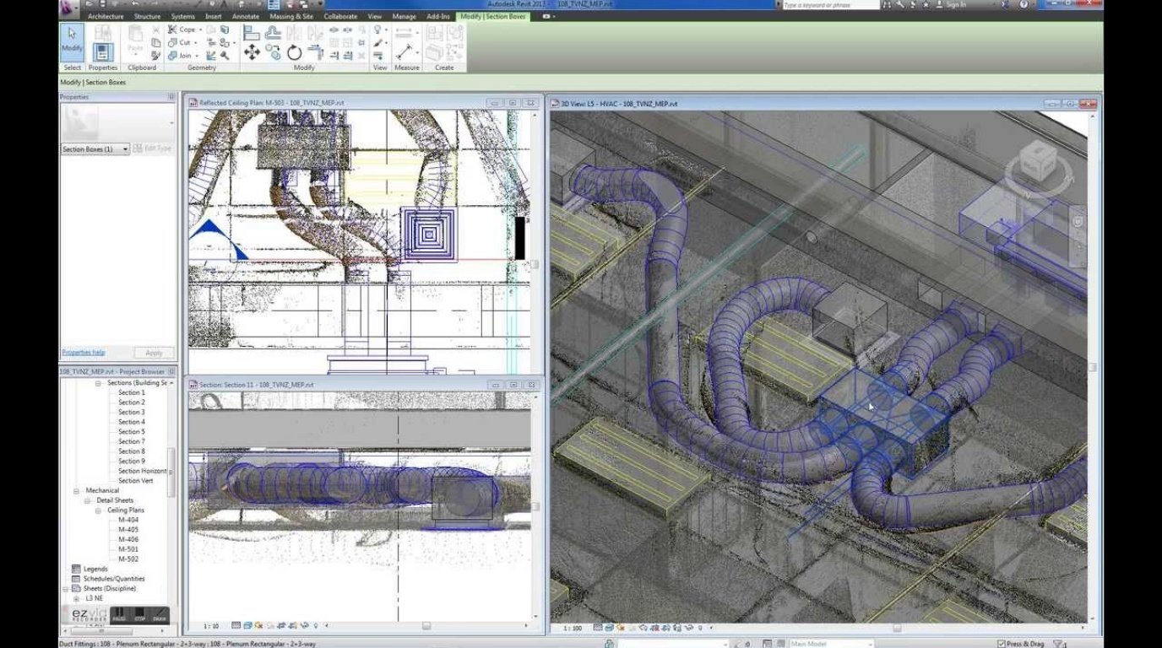The width and height of the screenshot is (1162, 648).
Task: Click the Copy tool with two circles
Action: click(x=273, y=53)
